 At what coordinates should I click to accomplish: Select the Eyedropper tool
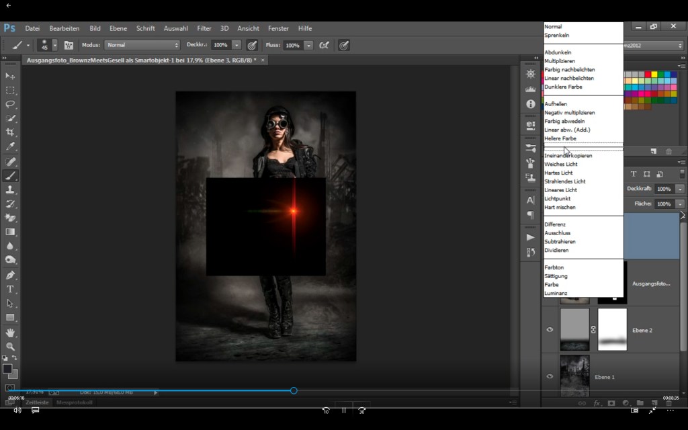(x=11, y=146)
